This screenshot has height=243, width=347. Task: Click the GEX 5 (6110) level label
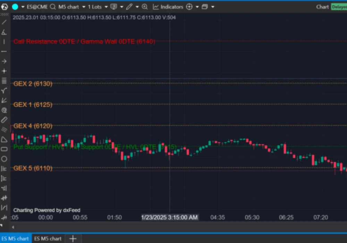coord(33,168)
